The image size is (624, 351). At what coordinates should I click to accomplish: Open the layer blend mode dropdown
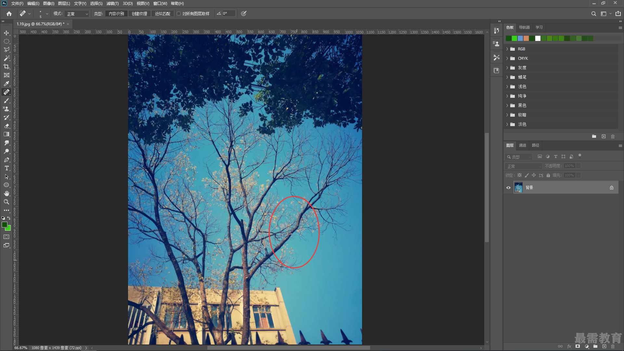(x=524, y=166)
